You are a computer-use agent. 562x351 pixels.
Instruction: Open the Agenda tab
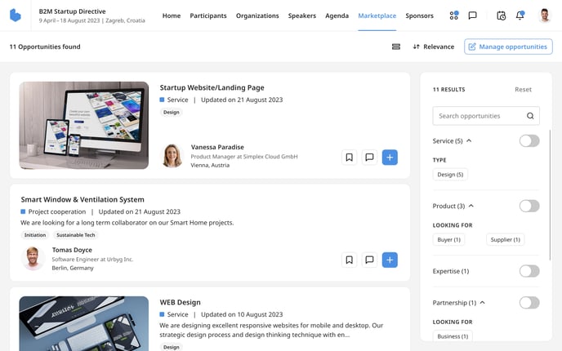pyautogui.click(x=337, y=16)
